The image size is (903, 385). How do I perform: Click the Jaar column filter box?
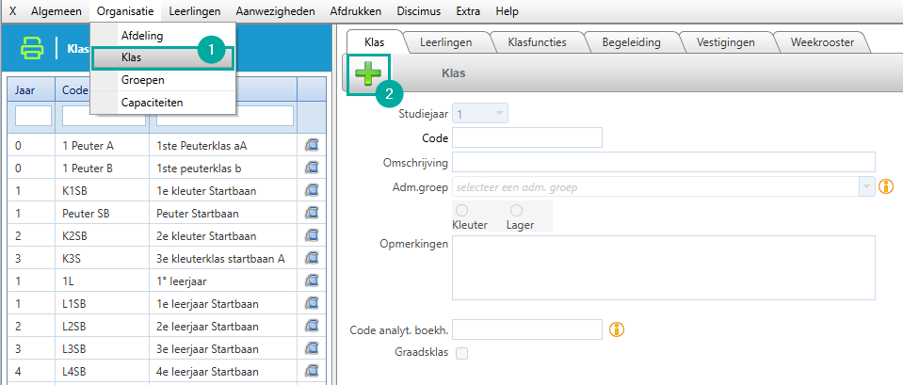point(33,116)
